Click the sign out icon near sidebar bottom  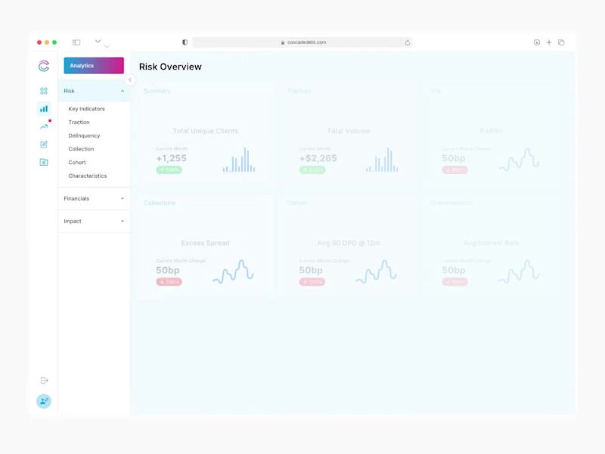pos(45,381)
